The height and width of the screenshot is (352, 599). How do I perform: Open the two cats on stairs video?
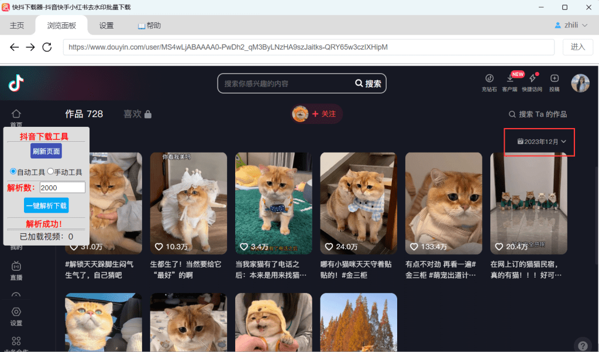click(359, 203)
